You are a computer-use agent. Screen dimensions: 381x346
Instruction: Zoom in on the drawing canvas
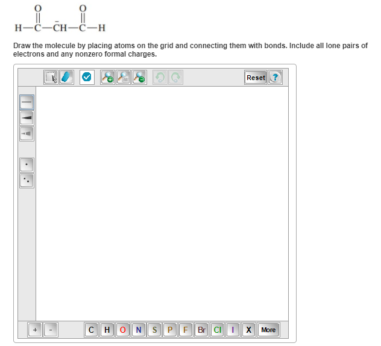(x=108, y=78)
